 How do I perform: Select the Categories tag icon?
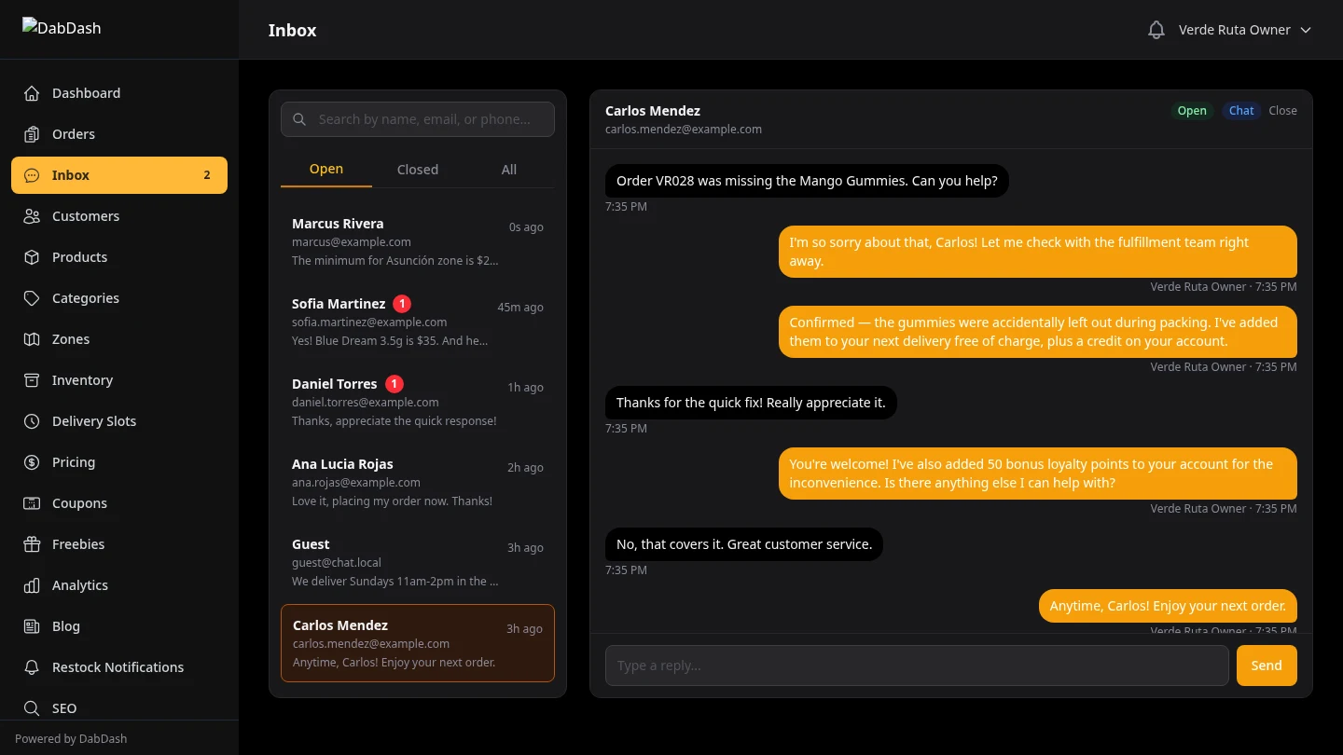tap(31, 297)
